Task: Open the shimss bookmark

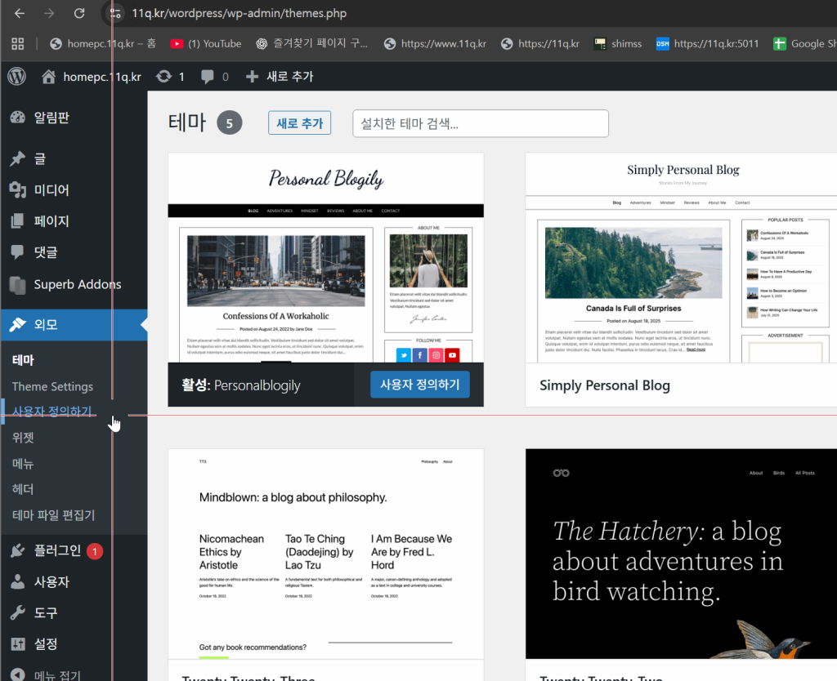Action: point(618,44)
